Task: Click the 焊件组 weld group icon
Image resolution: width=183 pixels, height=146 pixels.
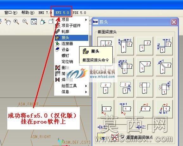Action: pos(57,80)
